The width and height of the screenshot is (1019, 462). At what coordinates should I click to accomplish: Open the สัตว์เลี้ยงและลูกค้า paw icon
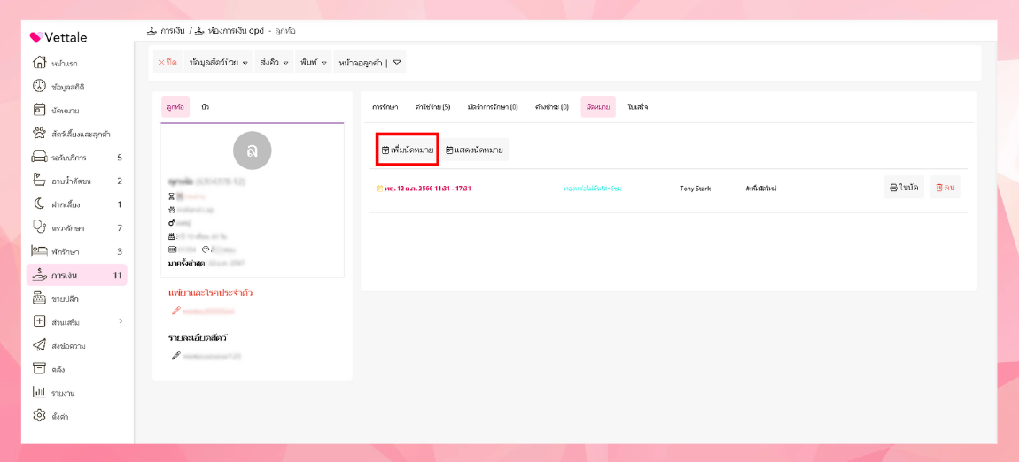(x=39, y=133)
